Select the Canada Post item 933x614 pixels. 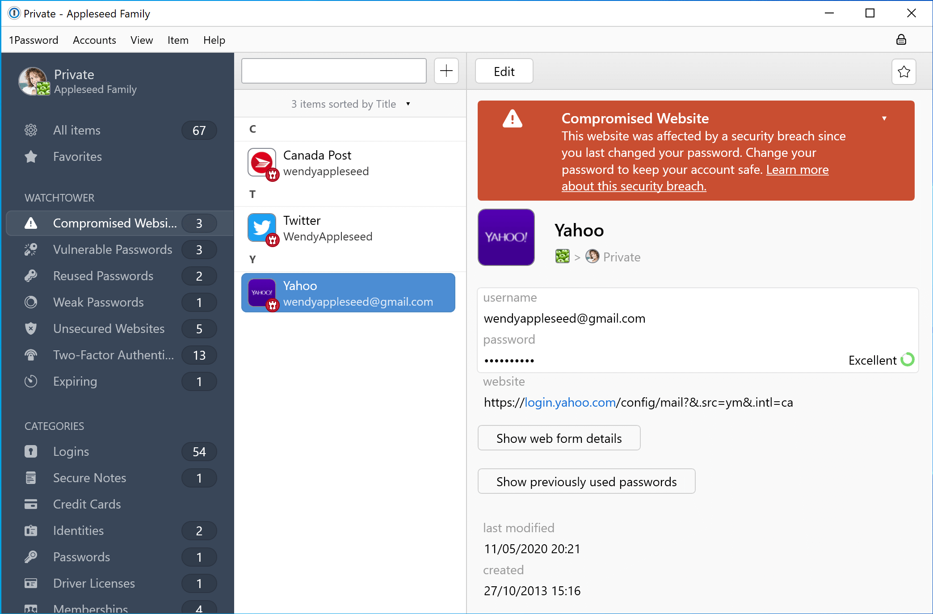coord(349,163)
